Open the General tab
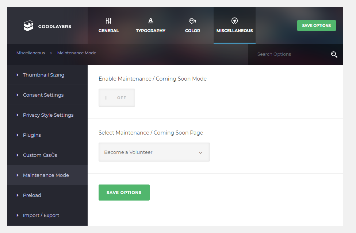The image size is (356, 233). 108,26
